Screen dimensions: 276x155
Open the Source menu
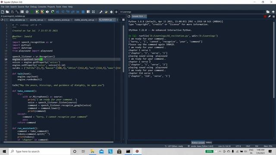point(21,7)
